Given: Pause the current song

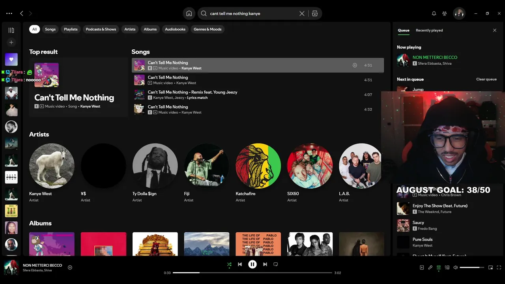Looking at the screenshot, I should 252,264.
